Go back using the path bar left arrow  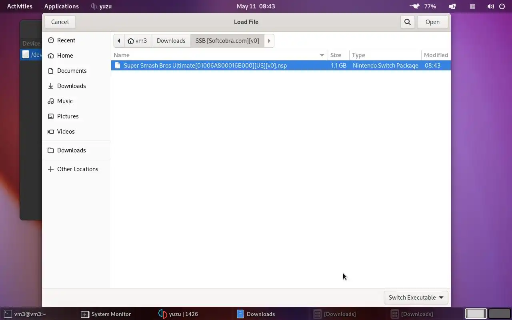click(119, 41)
